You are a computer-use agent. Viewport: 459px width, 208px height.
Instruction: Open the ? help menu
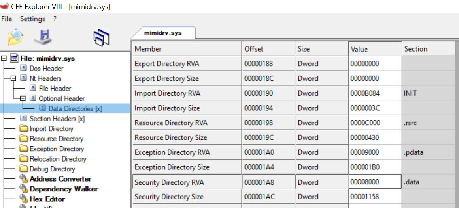(55, 19)
